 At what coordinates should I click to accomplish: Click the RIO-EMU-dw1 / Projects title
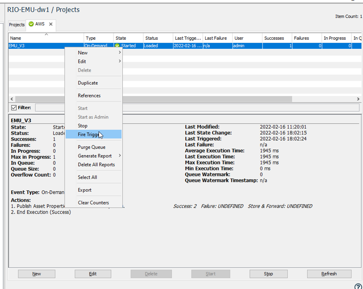tap(43, 10)
